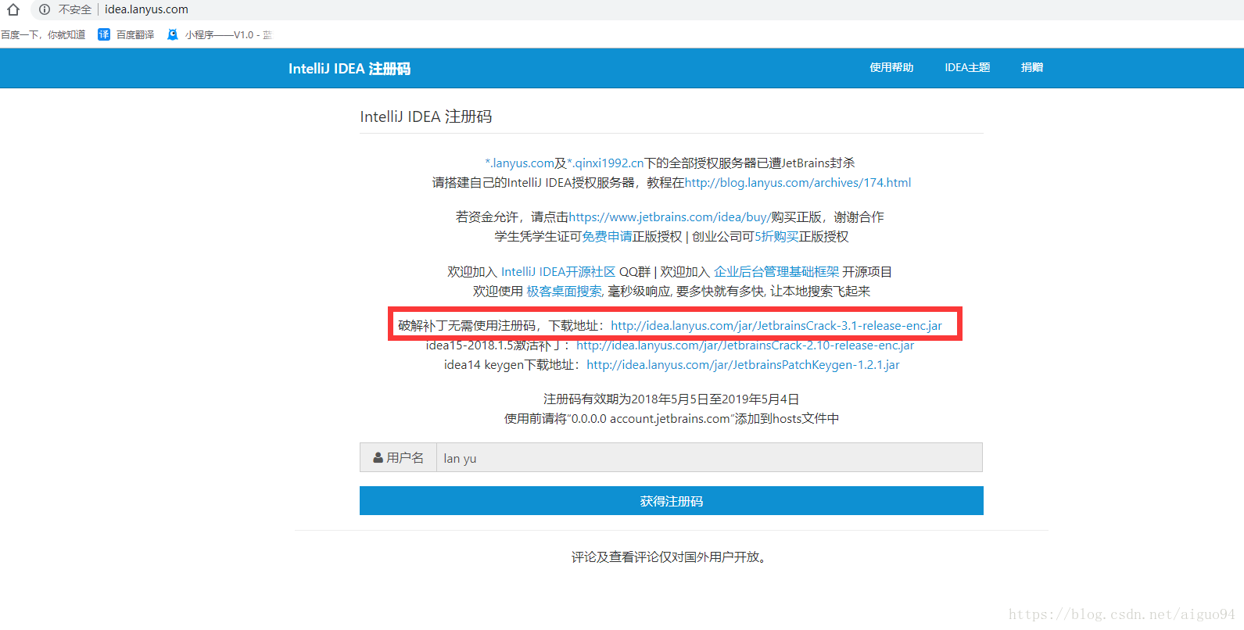Click the user icon beside 用户名

[378, 457]
